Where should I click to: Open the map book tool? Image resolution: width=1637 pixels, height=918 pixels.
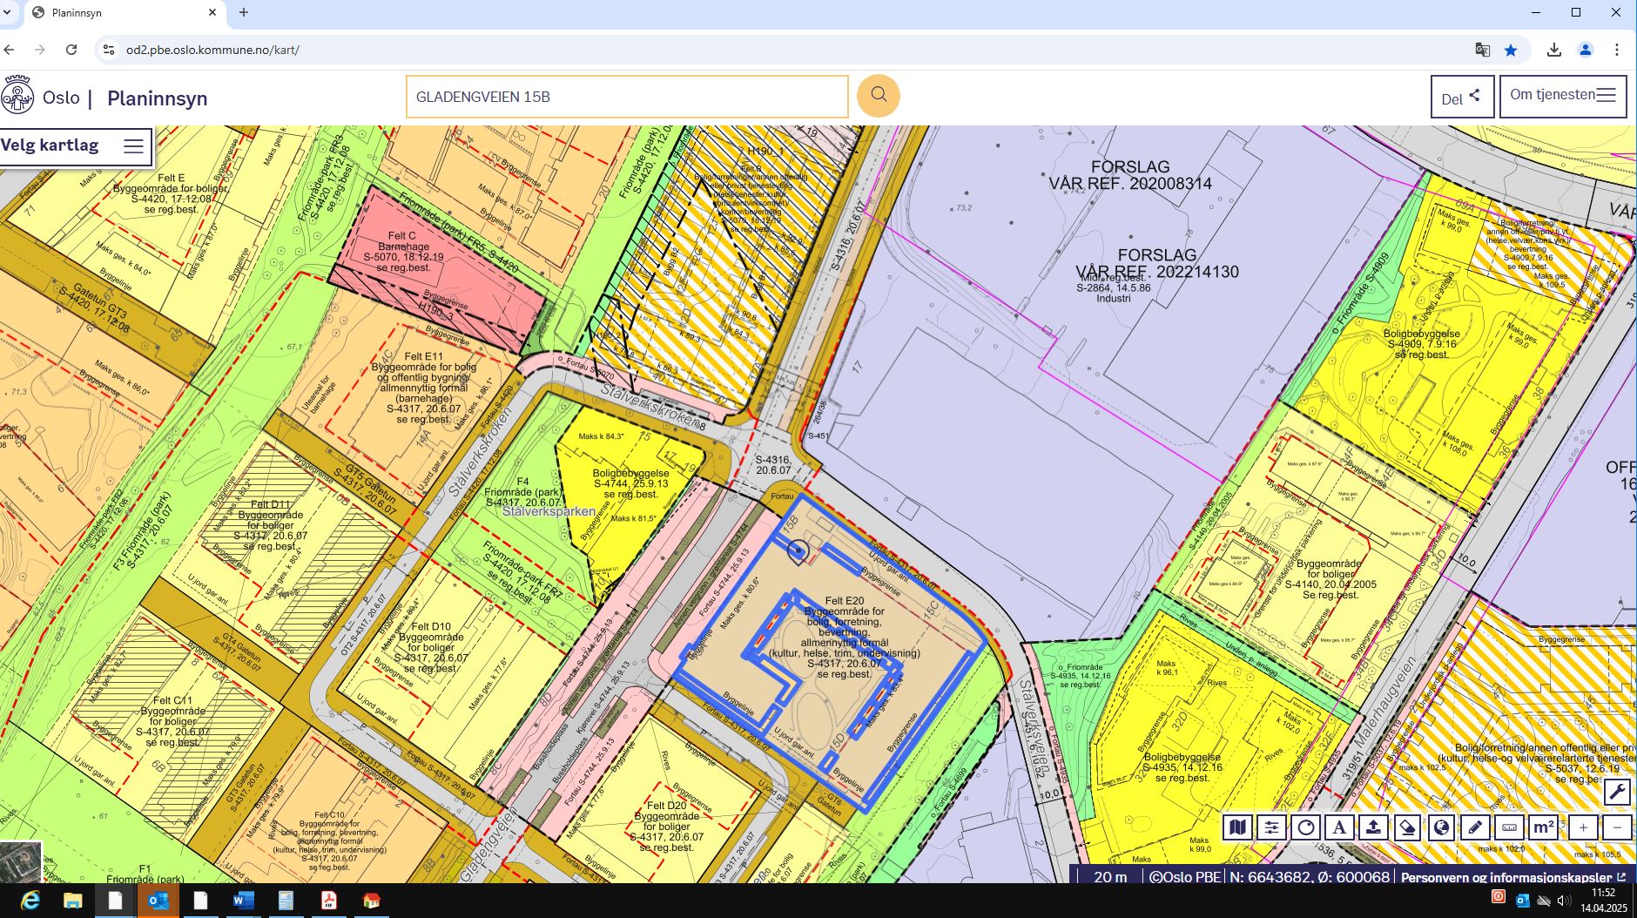pyautogui.click(x=1237, y=827)
